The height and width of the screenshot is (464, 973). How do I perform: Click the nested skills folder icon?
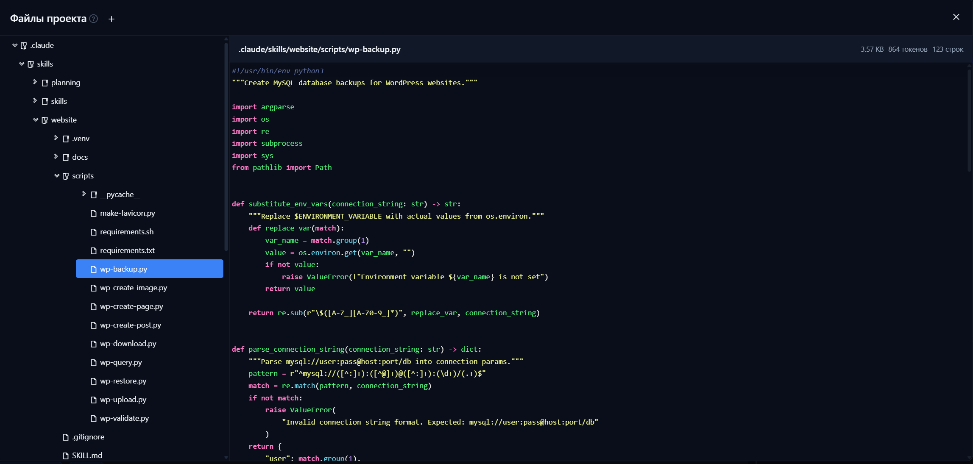(45, 101)
